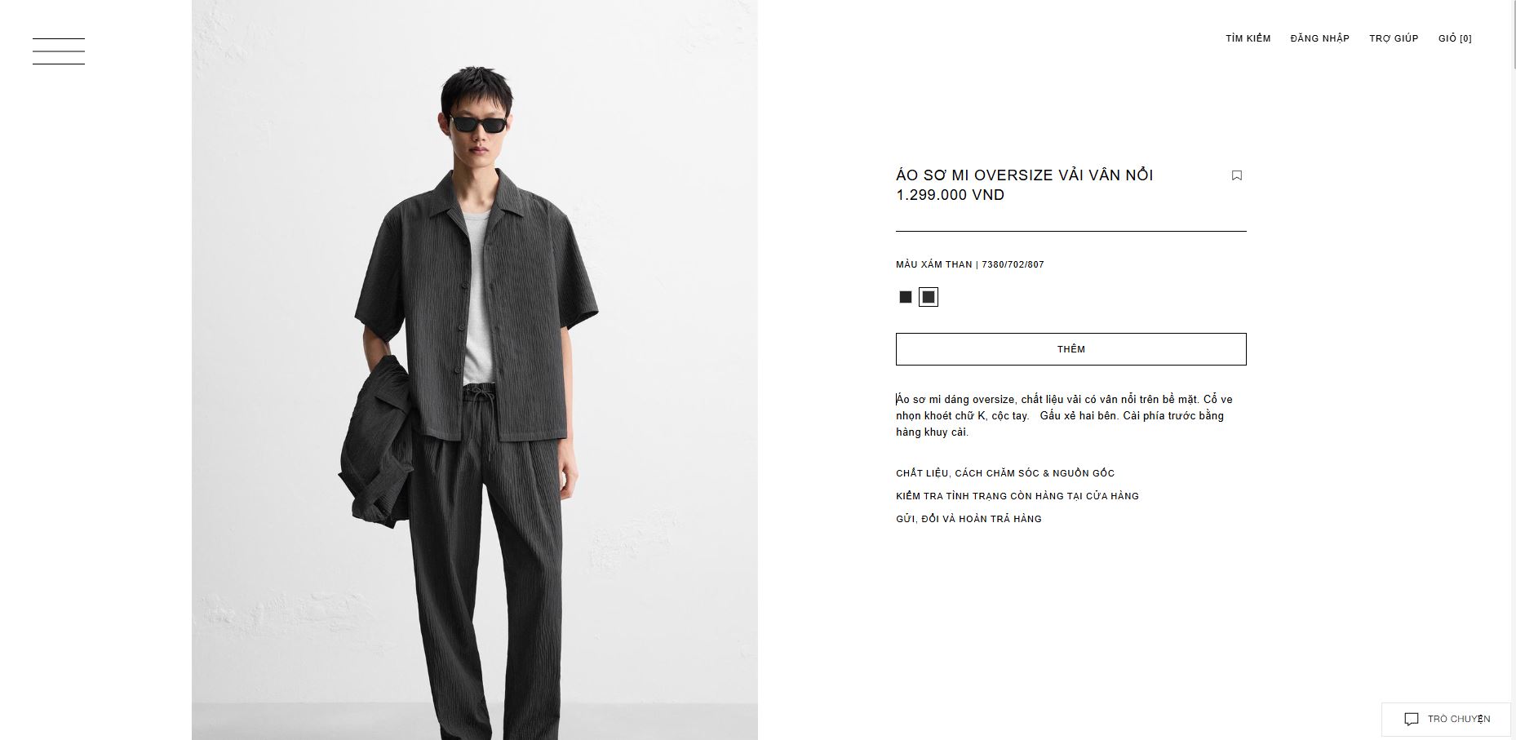This screenshot has width=1516, height=740.
Task: View the GIỎ [0] shopping cart
Action: point(1455,38)
